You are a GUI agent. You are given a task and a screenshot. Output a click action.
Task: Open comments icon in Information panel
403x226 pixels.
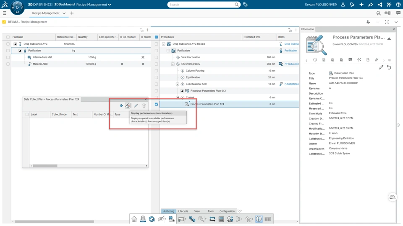[350, 60]
